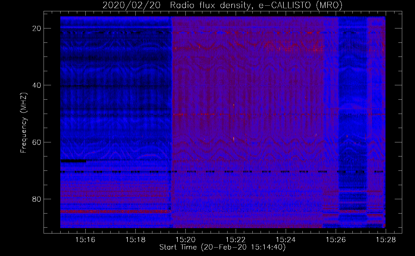Click the time tick label "15:28"
The image size is (415, 256).
point(386,240)
